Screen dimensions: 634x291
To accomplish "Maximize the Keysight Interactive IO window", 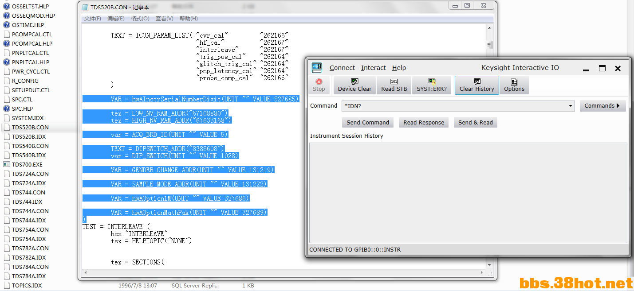I will (602, 68).
